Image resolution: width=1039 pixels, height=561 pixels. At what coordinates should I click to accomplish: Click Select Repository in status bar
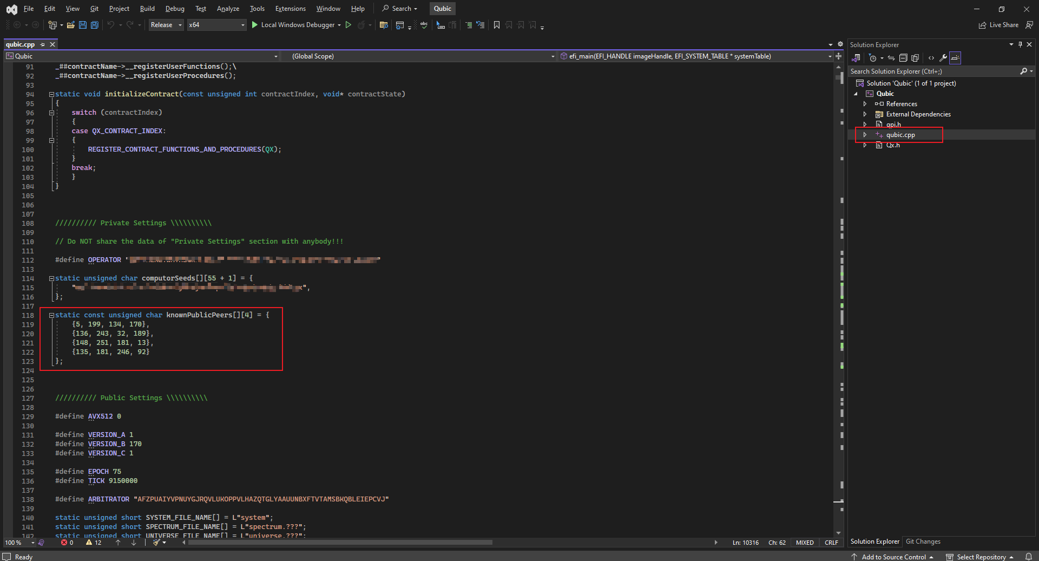980,557
